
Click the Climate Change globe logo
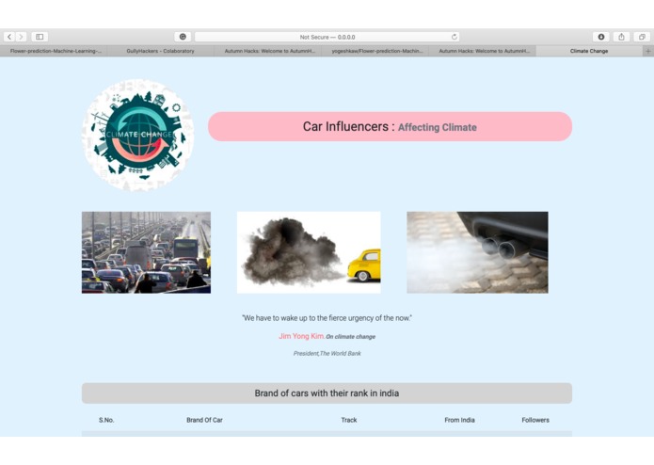[138, 136]
